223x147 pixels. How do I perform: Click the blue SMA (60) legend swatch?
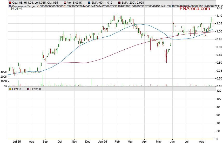coord(89,3)
